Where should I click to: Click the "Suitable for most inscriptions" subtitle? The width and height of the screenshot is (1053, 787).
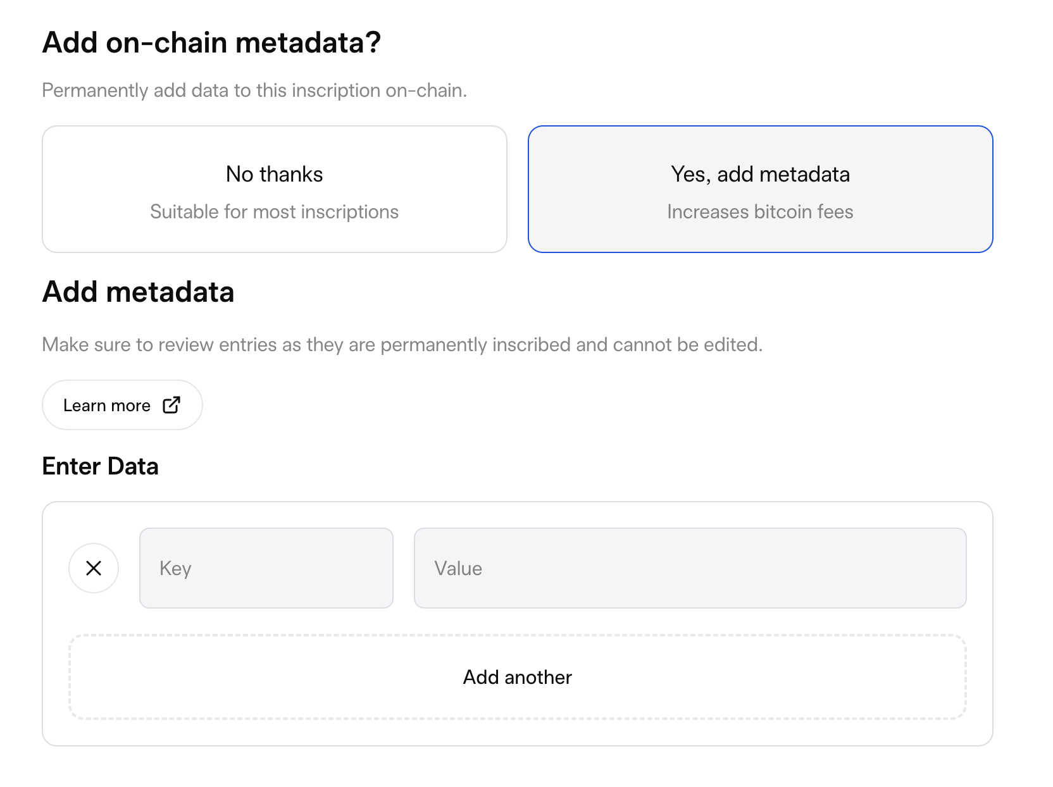[274, 212]
